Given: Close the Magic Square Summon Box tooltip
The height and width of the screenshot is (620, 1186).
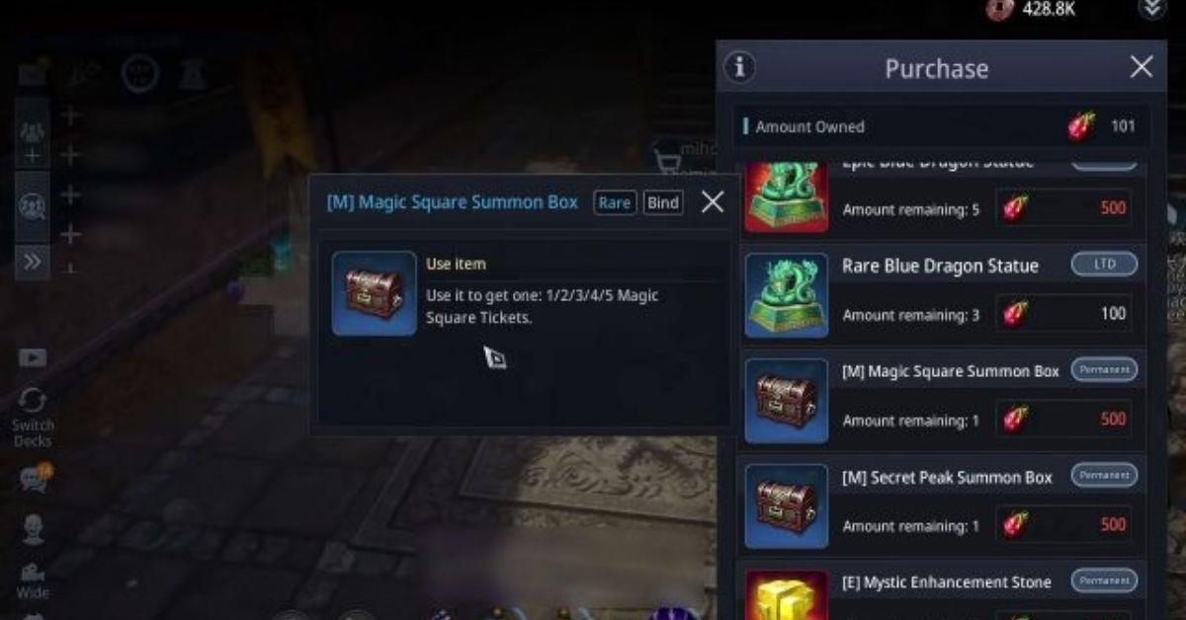Looking at the screenshot, I should [713, 202].
